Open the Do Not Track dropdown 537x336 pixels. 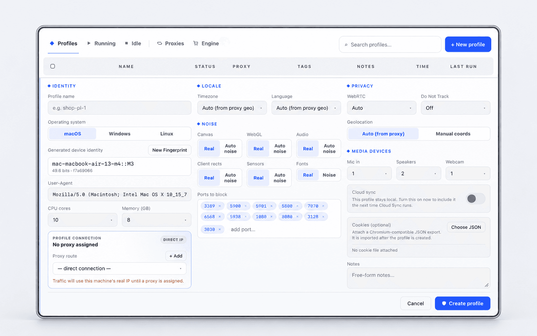pos(456,108)
